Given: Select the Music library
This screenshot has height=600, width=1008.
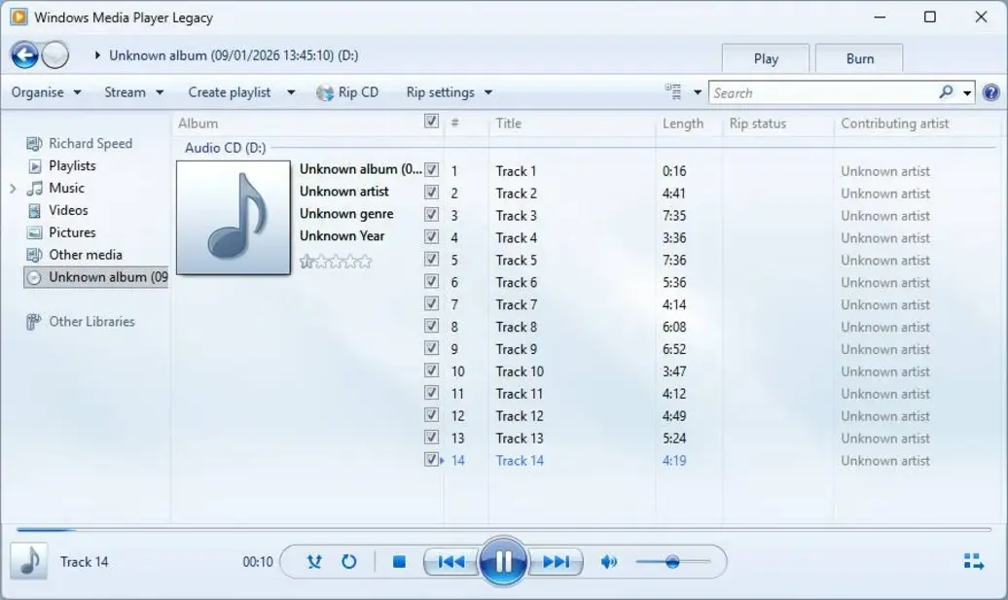Looking at the screenshot, I should 67,188.
